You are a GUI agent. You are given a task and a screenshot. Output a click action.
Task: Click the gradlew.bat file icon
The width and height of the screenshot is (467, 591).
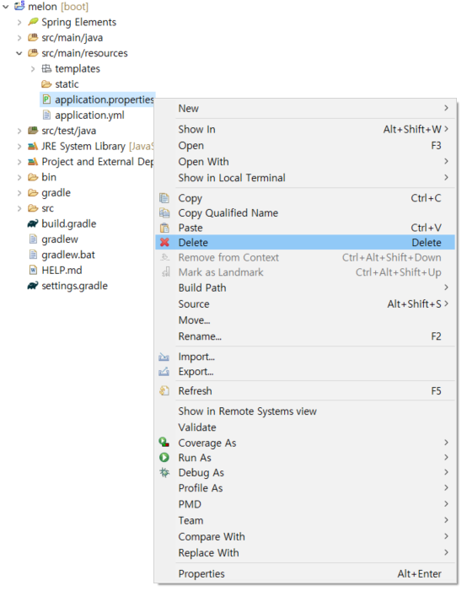pos(33,255)
